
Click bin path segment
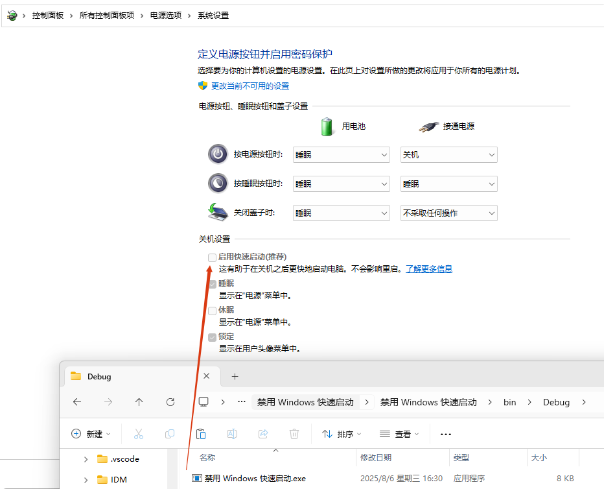(x=509, y=402)
